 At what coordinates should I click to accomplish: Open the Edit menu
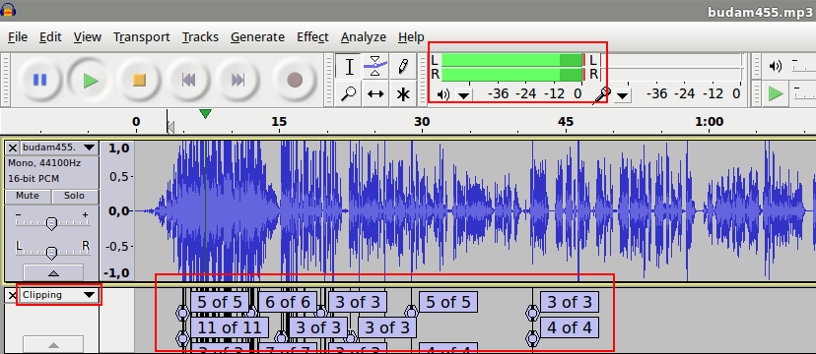pyautogui.click(x=50, y=36)
